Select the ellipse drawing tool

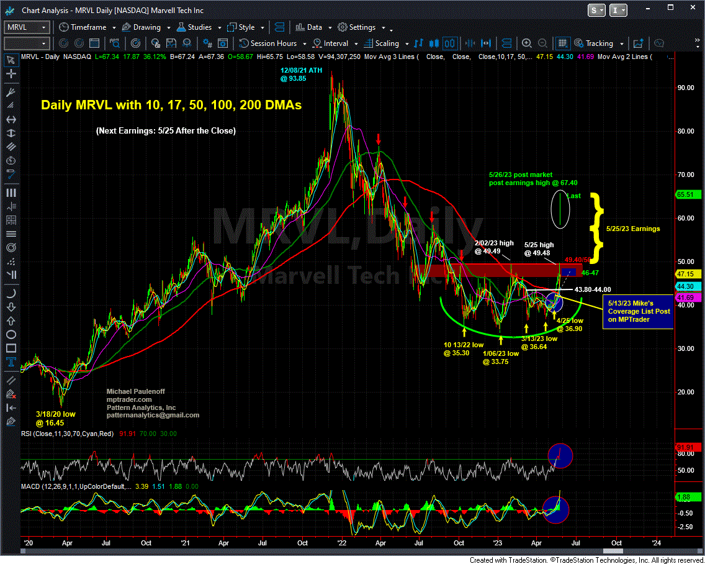pos(11,334)
